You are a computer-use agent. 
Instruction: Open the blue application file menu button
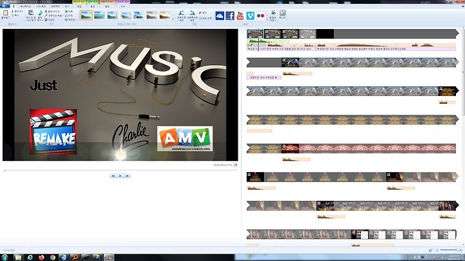click(x=5, y=6)
